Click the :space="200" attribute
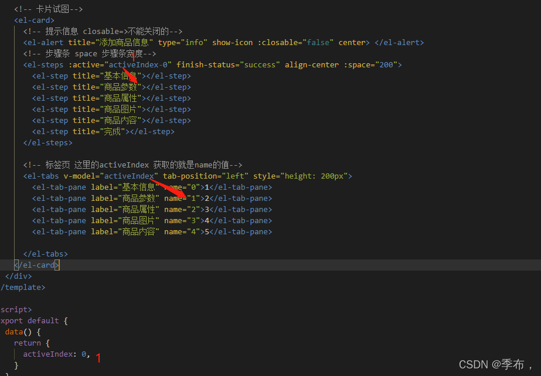The width and height of the screenshot is (541, 376). (x=370, y=65)
